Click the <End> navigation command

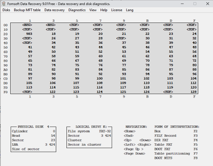click(129, 136)
